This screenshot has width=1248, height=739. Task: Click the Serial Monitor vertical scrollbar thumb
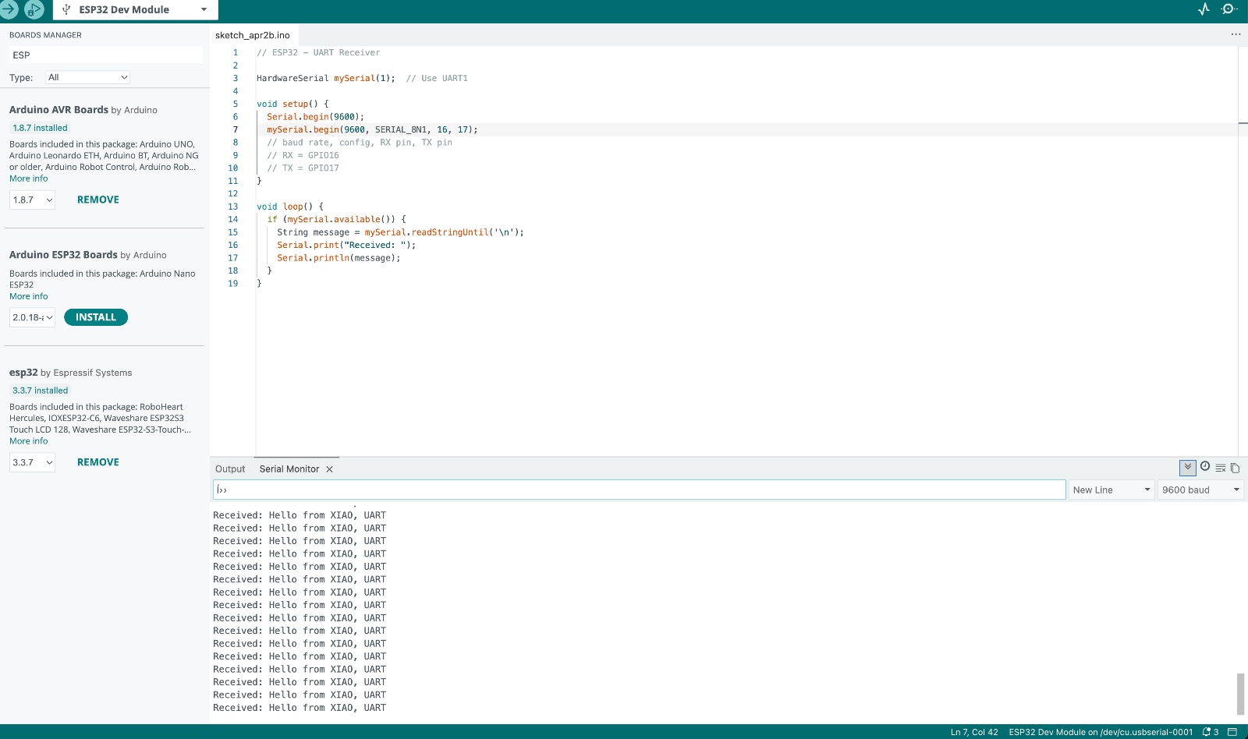[1240, 694]
